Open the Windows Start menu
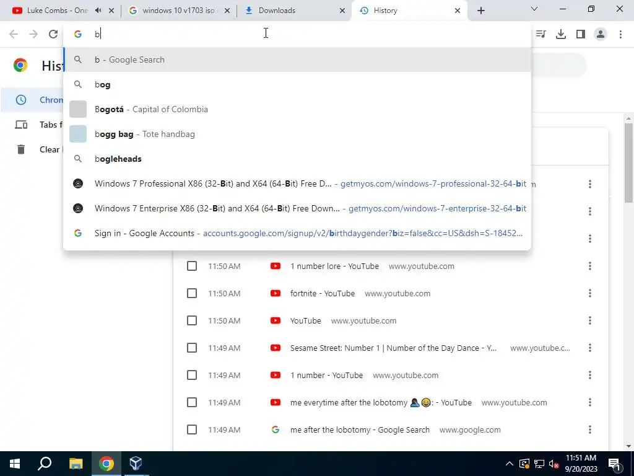Image resolution: width=634 pixels, height=476 pixels. pos(15,464)
